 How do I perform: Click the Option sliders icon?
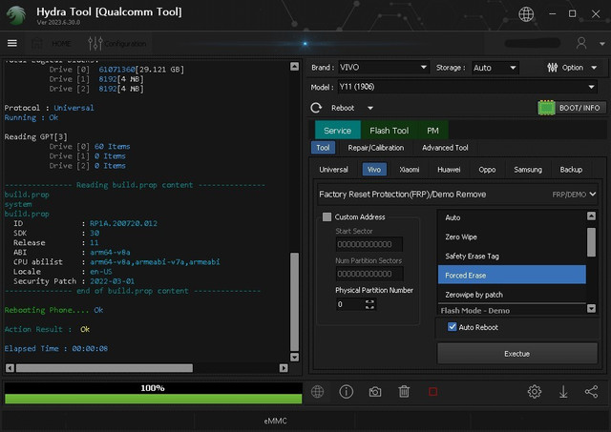tap(552, 68)
